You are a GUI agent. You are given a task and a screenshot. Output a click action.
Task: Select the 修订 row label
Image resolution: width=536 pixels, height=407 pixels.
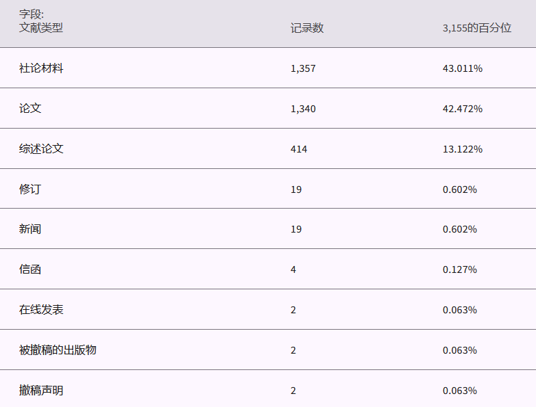pyautogui.click(x=30, y=189)
